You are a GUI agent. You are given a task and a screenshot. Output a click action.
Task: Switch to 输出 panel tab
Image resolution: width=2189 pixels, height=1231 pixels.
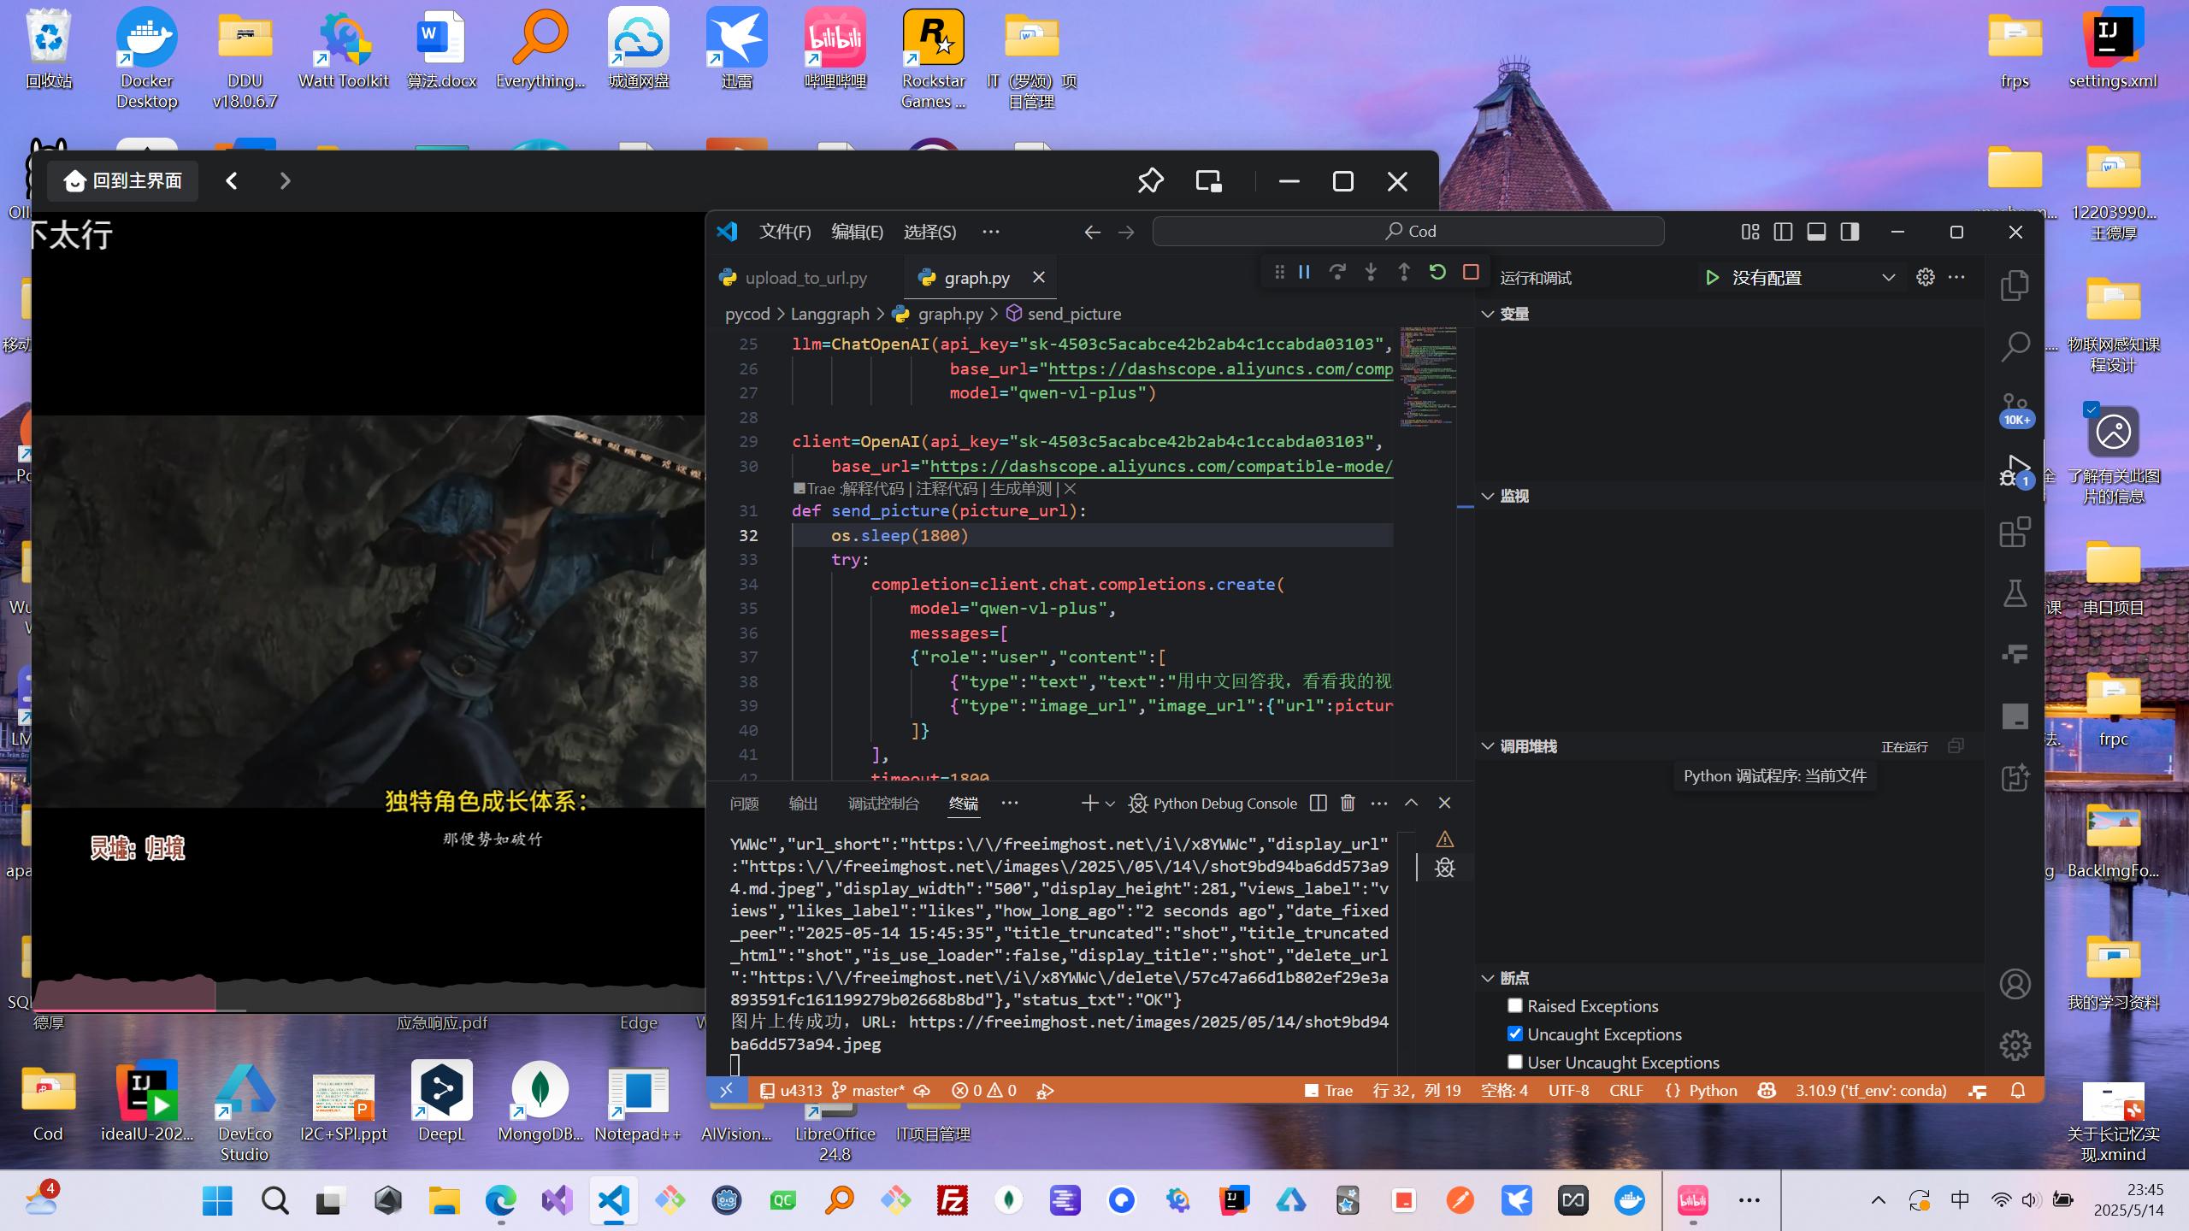pyautogui.click(x=803, y=804)
